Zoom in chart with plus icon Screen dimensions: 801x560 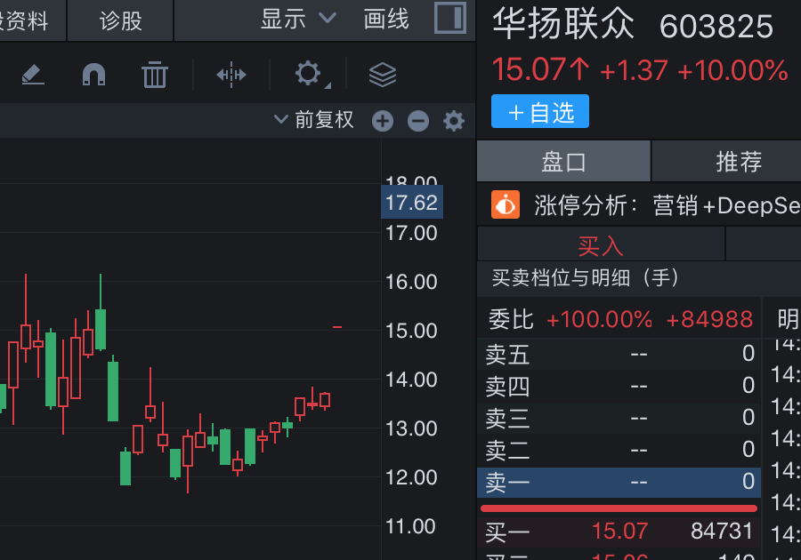pos(383,121)
